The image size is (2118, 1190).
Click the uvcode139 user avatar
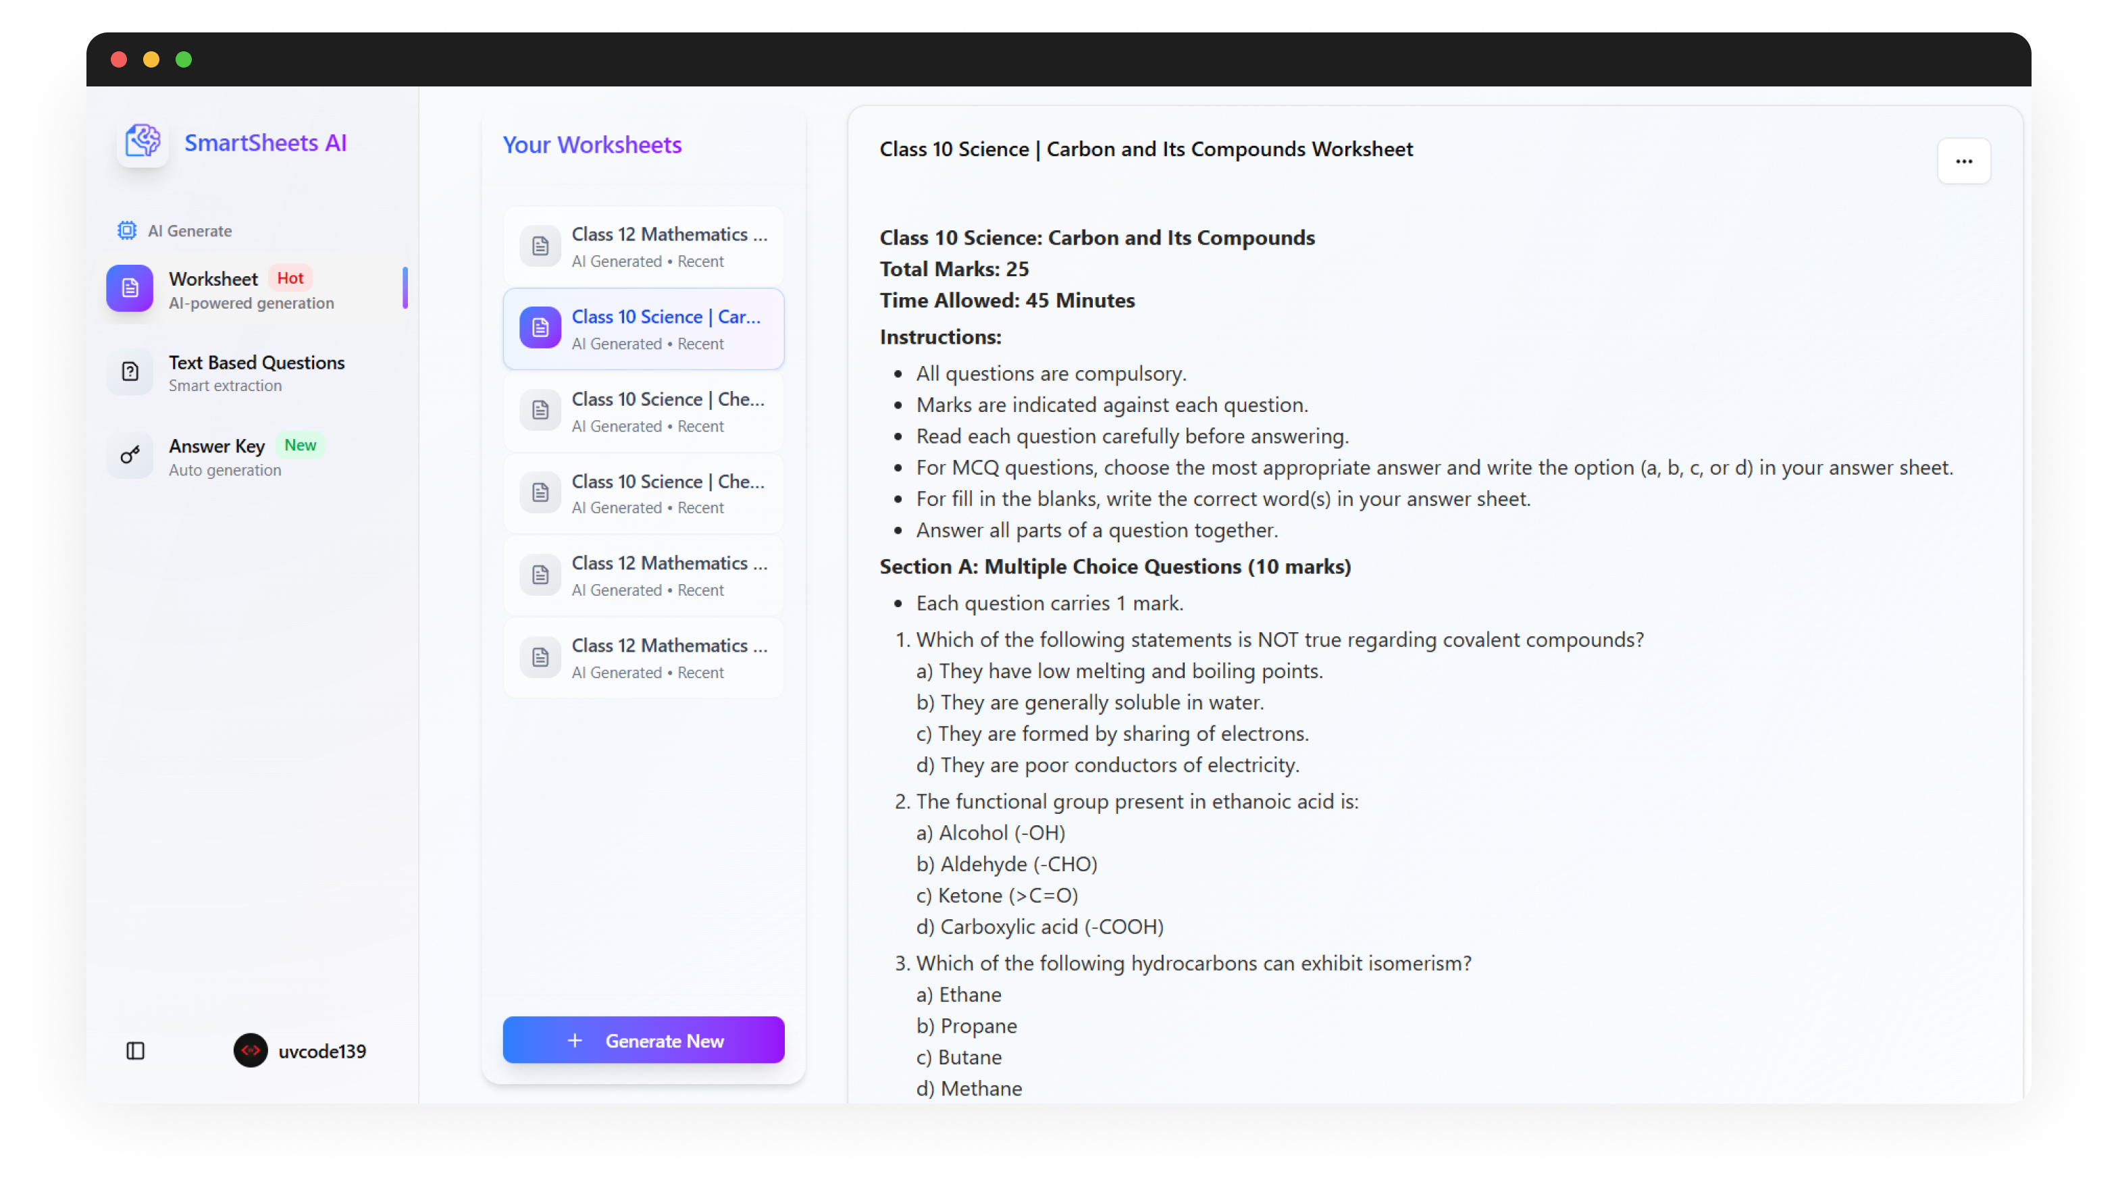coord(251,1050)
